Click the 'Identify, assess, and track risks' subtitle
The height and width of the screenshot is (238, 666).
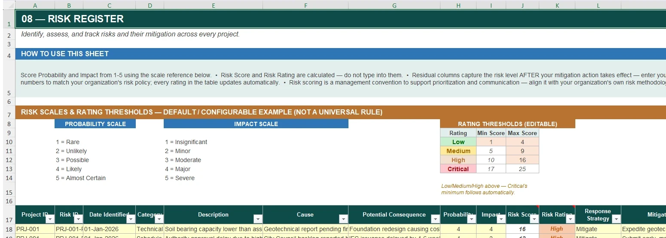130,34
